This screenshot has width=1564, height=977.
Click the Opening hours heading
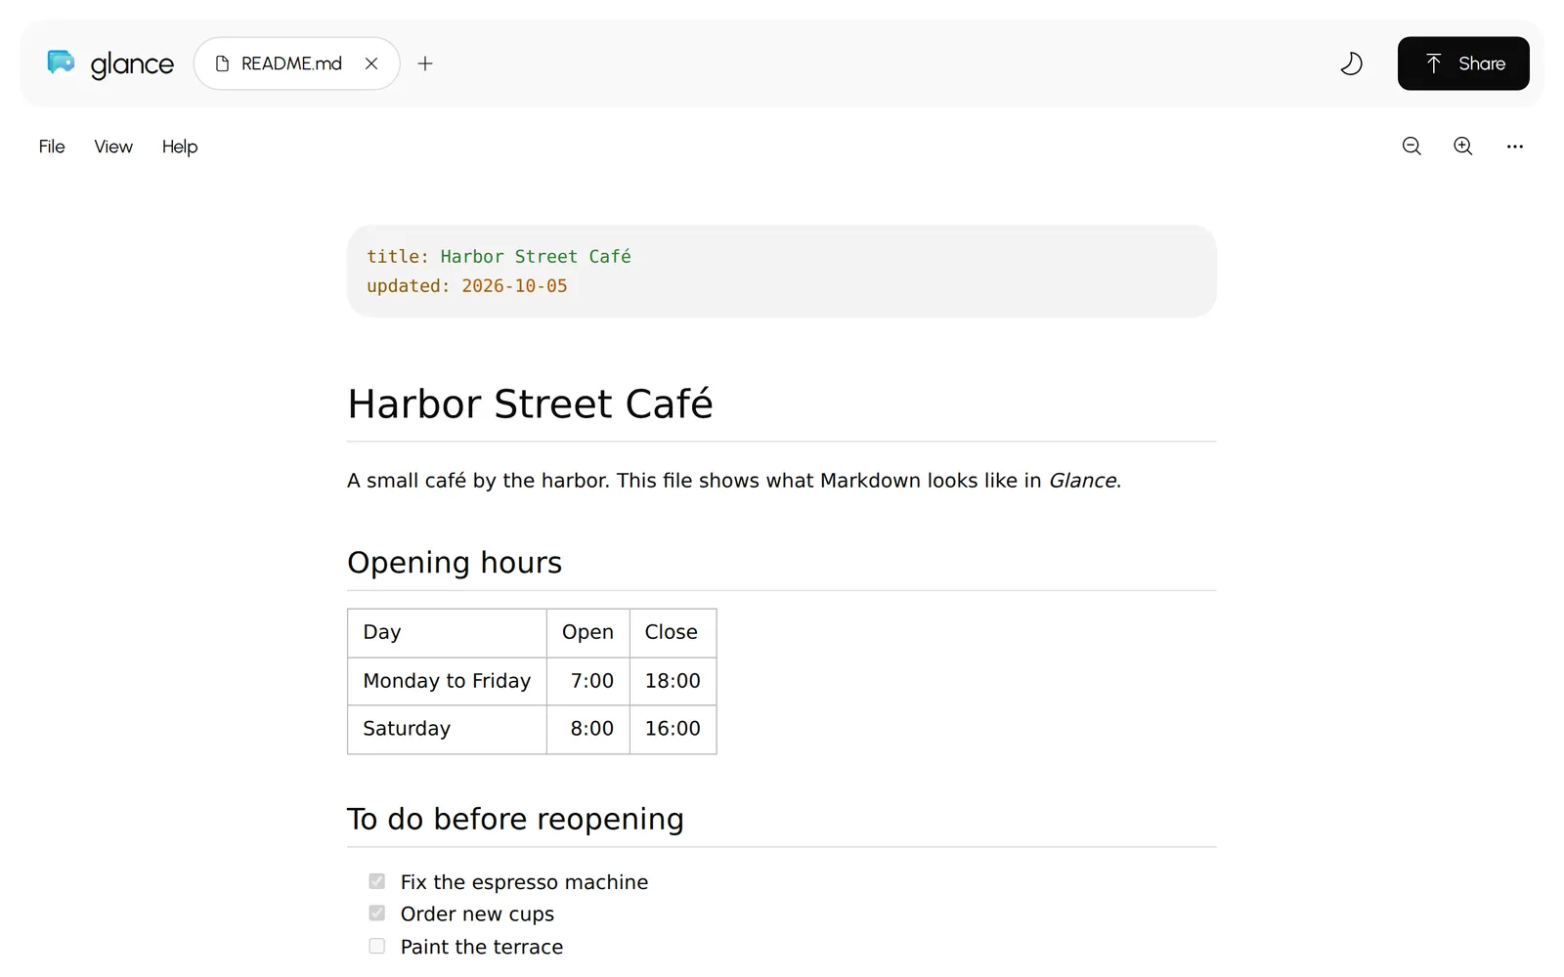[455, 563]
